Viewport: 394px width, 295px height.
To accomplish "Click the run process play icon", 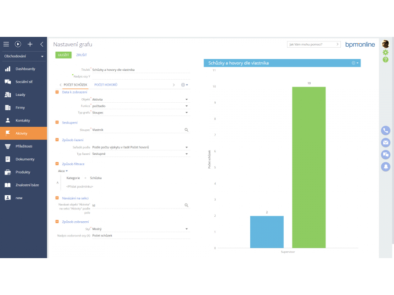I will point(18,44).
